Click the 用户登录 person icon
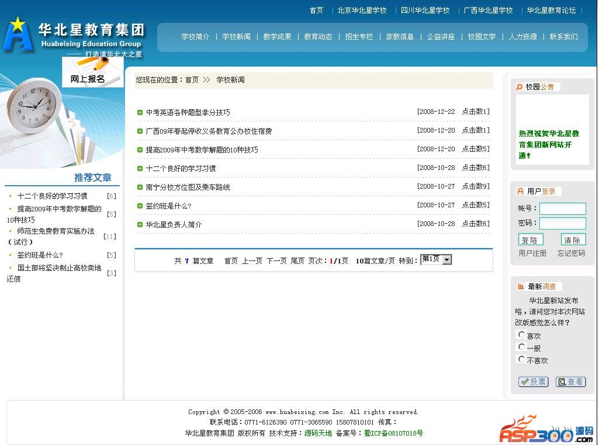 [520, 192]
